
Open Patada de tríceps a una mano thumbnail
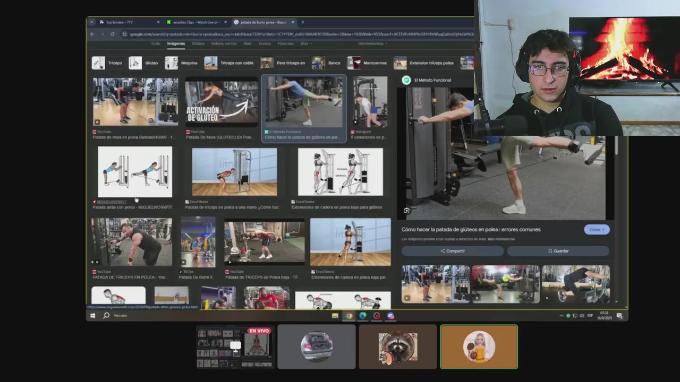pos(234,172)
